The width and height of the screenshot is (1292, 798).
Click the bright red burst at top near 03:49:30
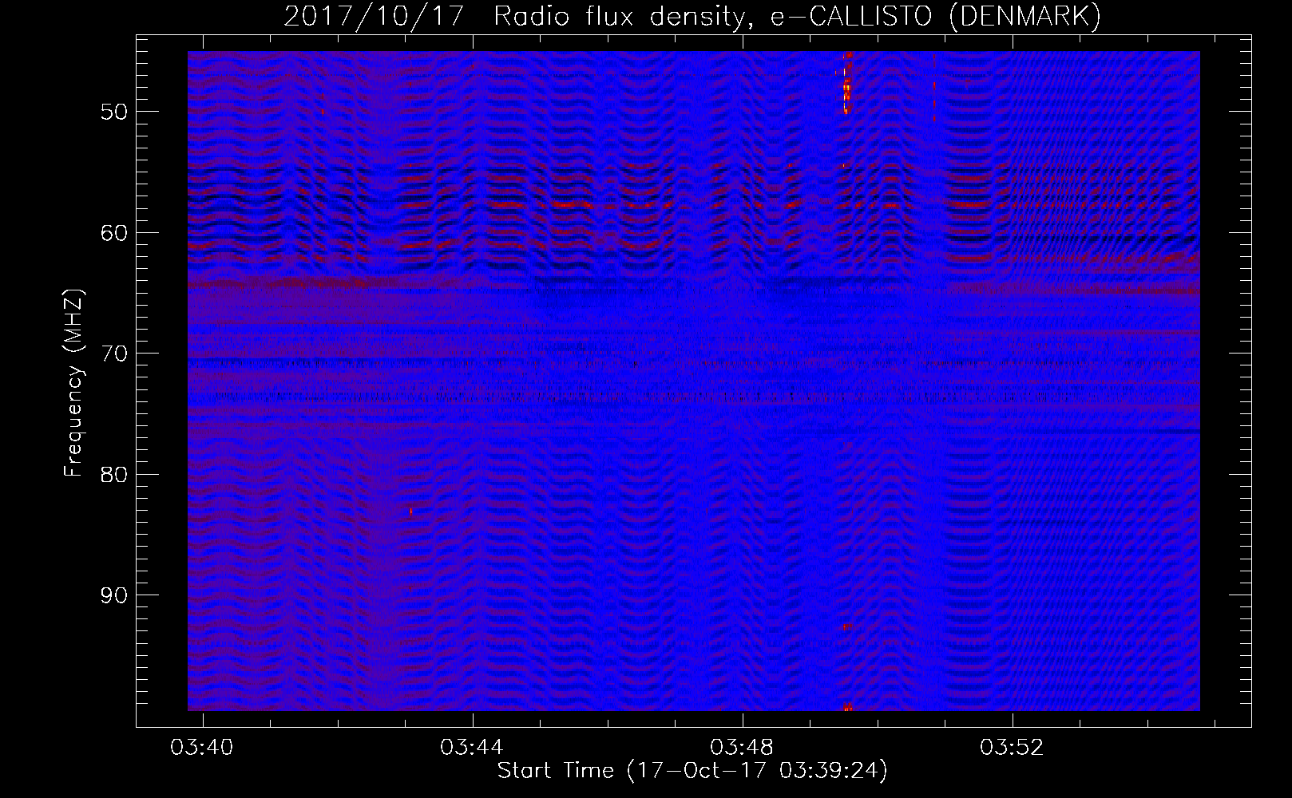coord(847,81)
